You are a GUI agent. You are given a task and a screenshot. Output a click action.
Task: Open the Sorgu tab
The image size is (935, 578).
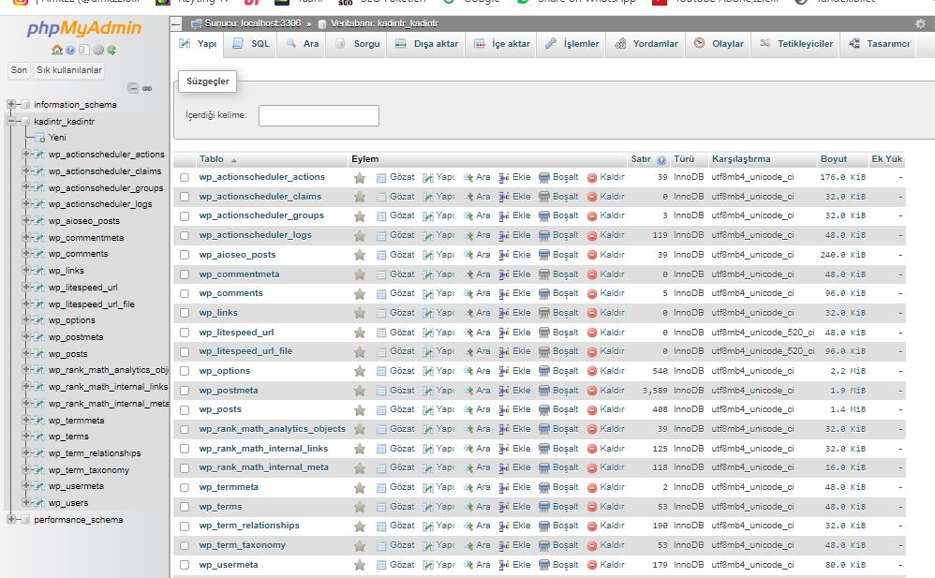point(357,44)
